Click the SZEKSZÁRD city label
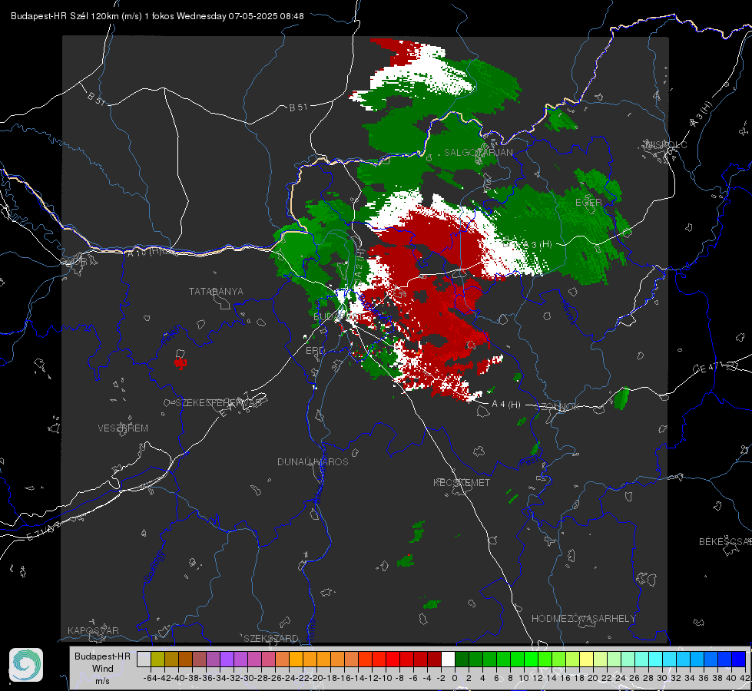The width and height of the screenshot is (752, 691). pyautogui.click(x=271, y=638)
